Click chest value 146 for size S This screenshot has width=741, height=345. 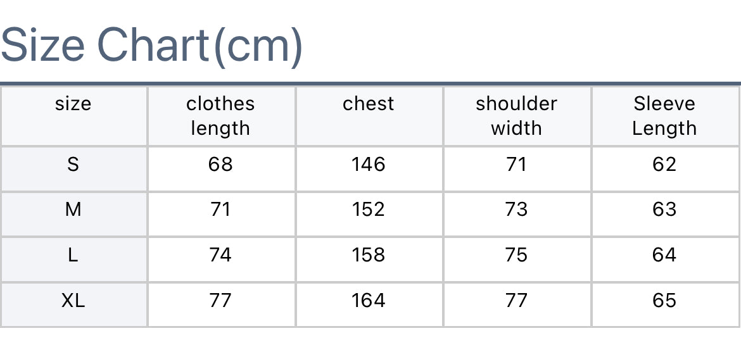tap(369, 165)
